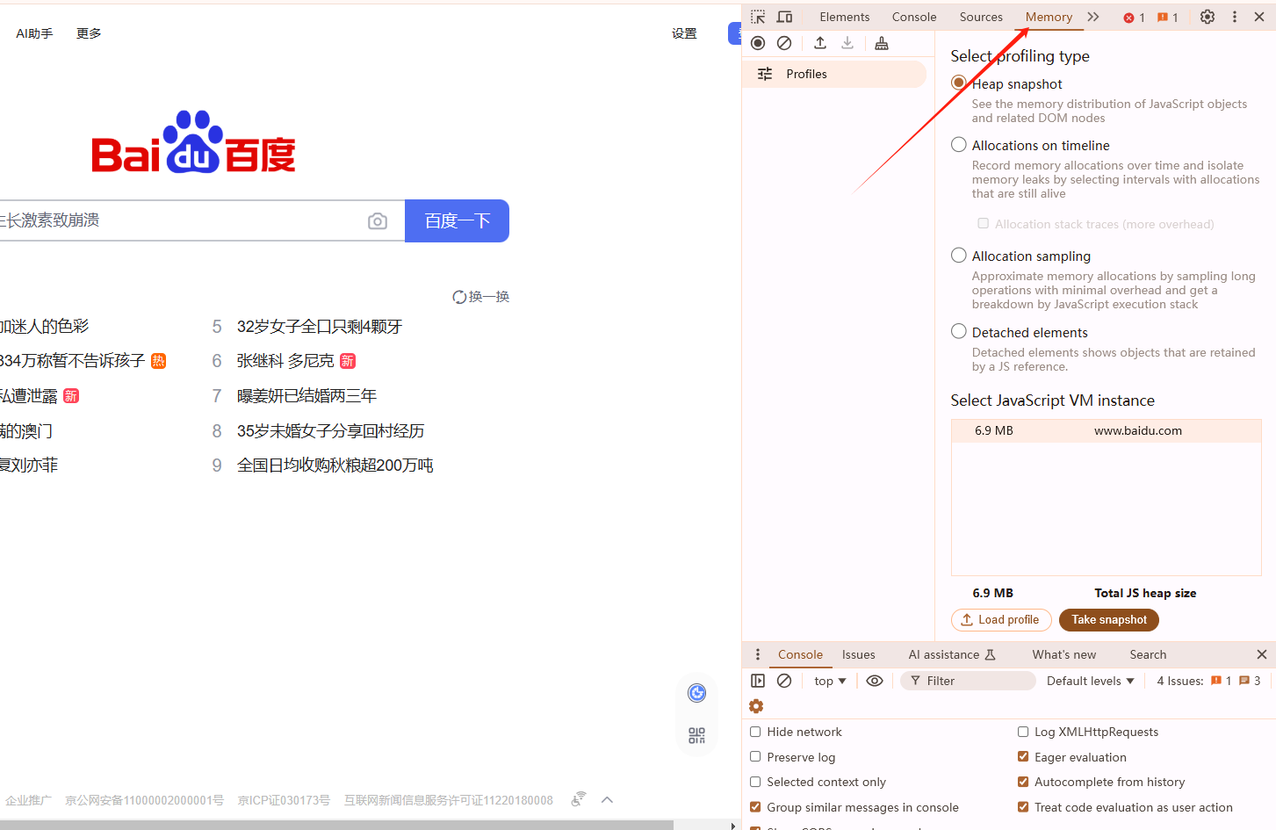Switch to the Sources tab

(981, 17)
